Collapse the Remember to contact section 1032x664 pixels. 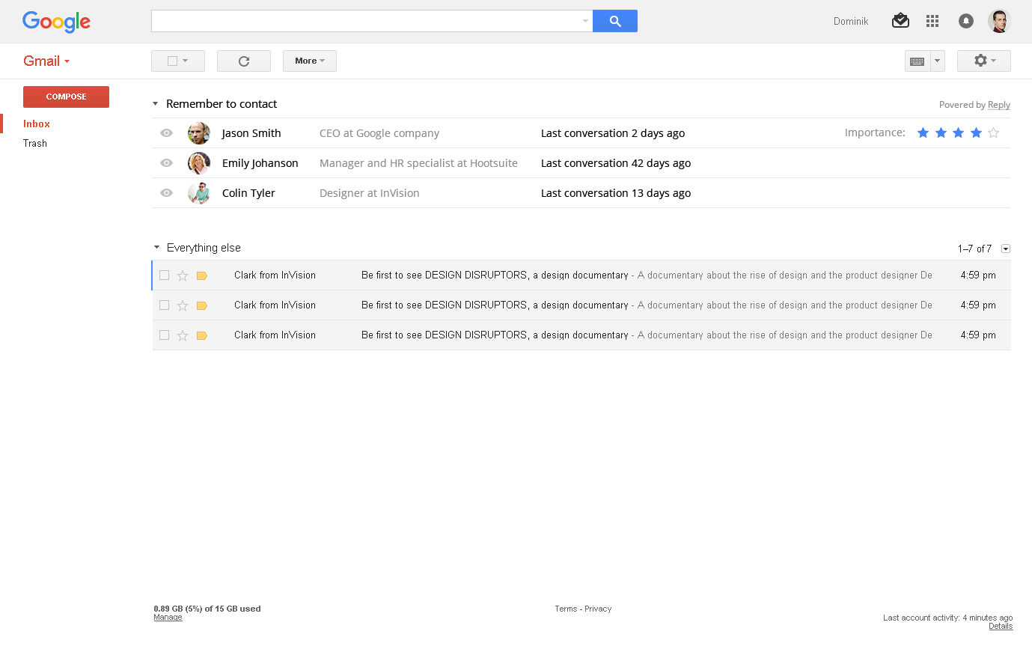click(x=156, y=104)
